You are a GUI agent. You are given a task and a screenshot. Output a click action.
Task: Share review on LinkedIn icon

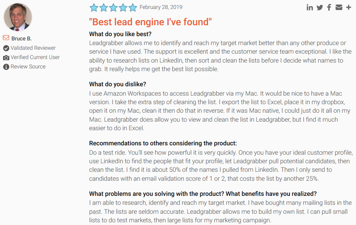coord(309,7)
